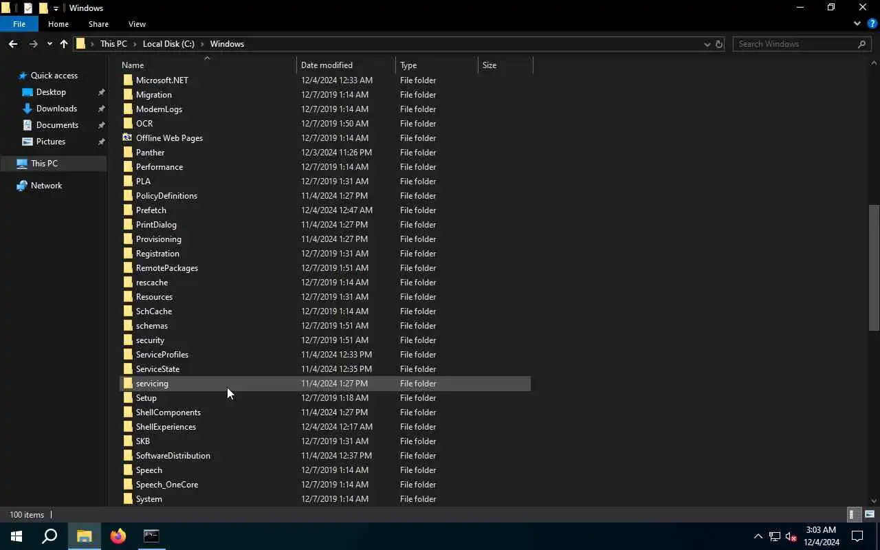Screen dimensions: 880x550
Task: Open the address bar history dropdown
Action: pos(707,44)
